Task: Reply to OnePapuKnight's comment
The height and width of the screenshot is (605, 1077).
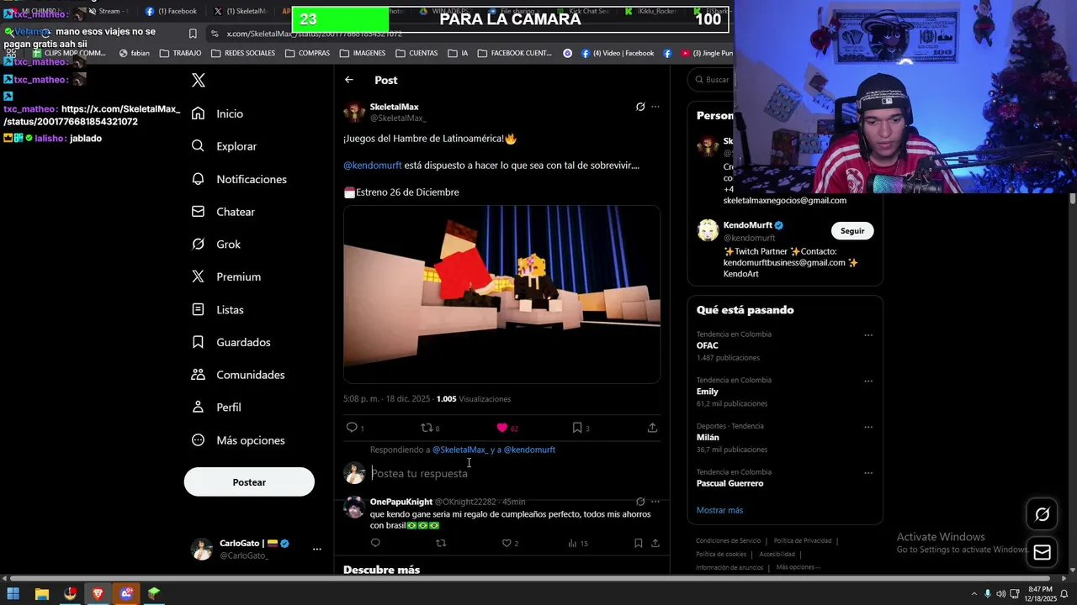Action: [375, 543]
